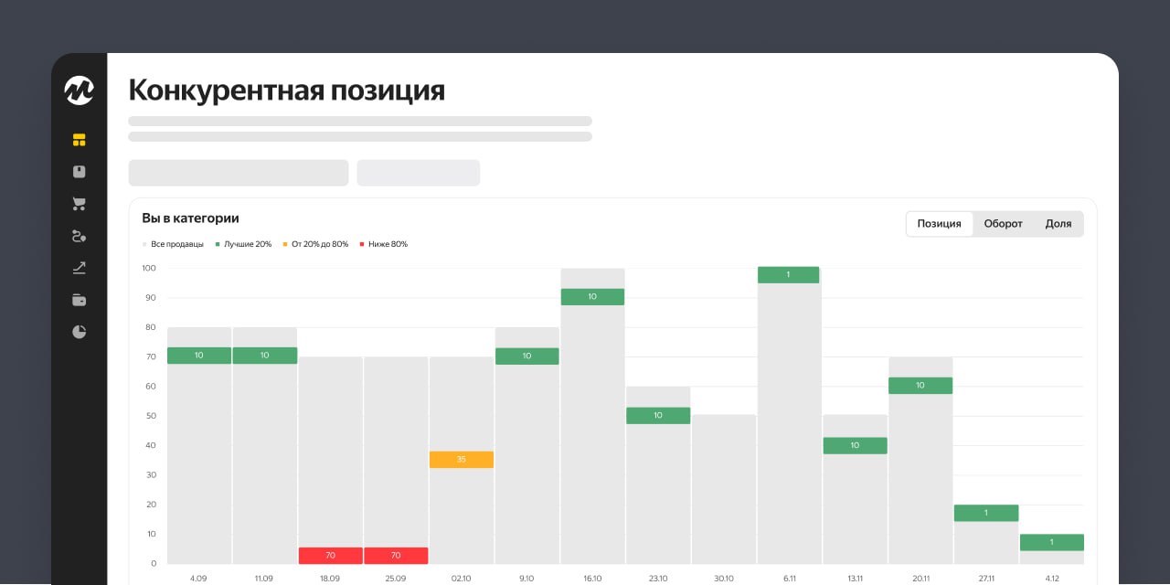This screenshot has height=585, width=1170.
Task: Click the orange 35 marker on 02.10
Action: click(462, 460)
